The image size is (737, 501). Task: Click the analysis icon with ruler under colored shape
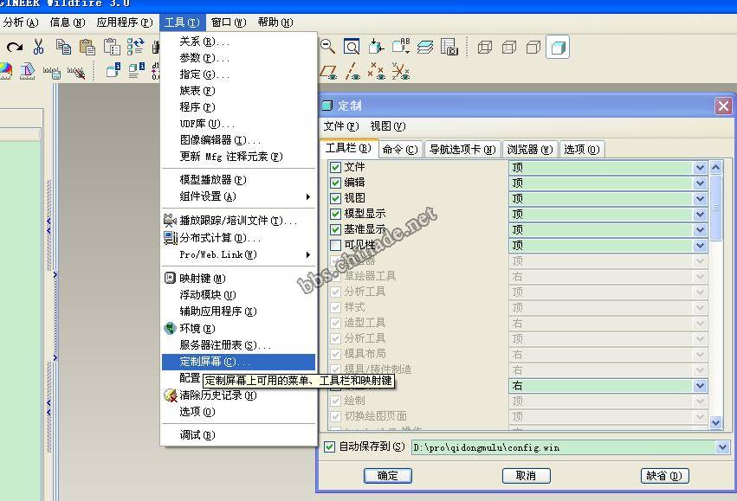pyautogui.click(x=27, y=71)
